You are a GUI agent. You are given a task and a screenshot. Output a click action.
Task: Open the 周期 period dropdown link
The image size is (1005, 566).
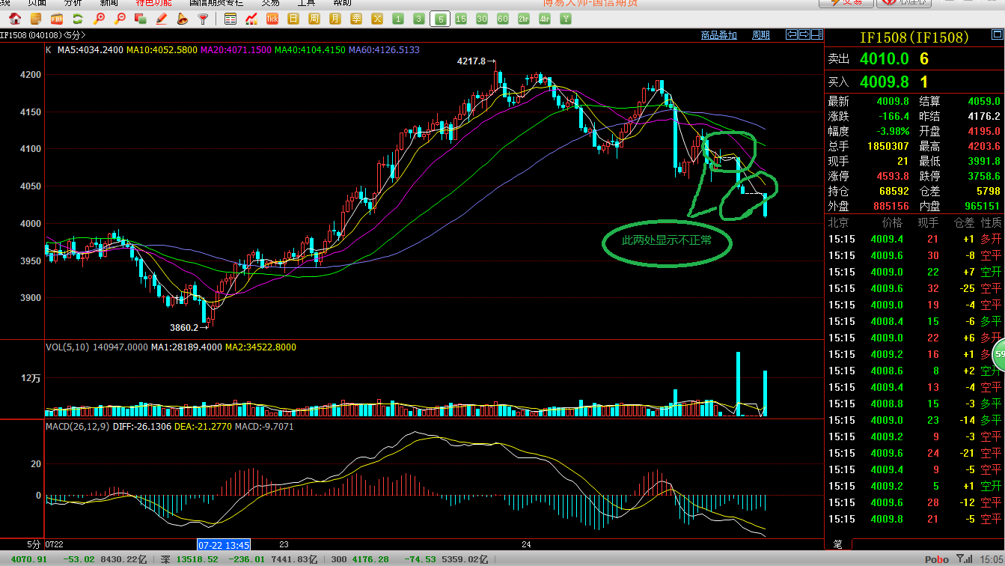pos(760,35)
